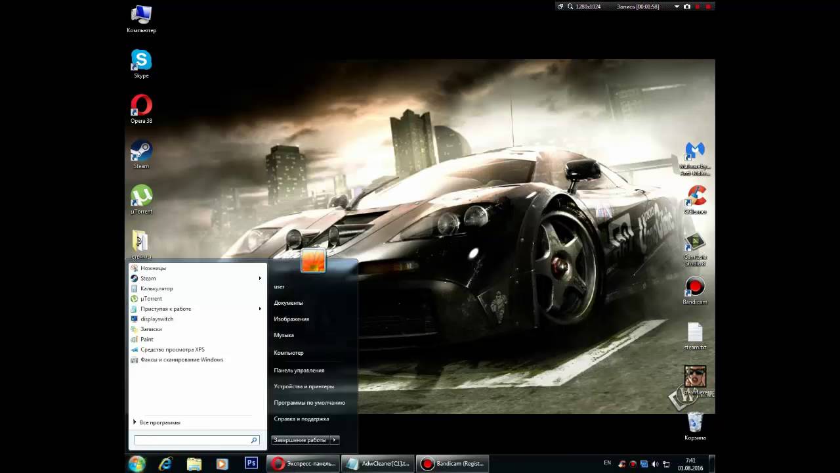Click the Start menu search field
This screenshot has height=473, width=840.
click(x=196, y=440)
